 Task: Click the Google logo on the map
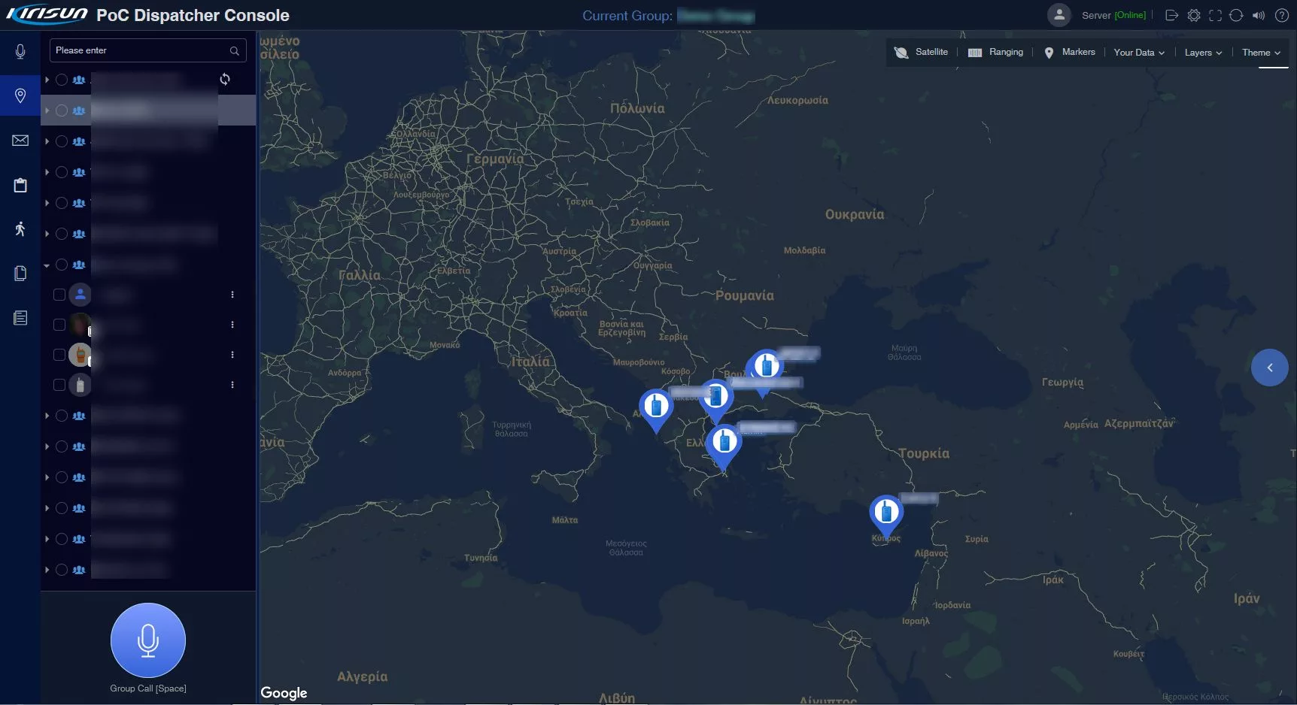284,693
